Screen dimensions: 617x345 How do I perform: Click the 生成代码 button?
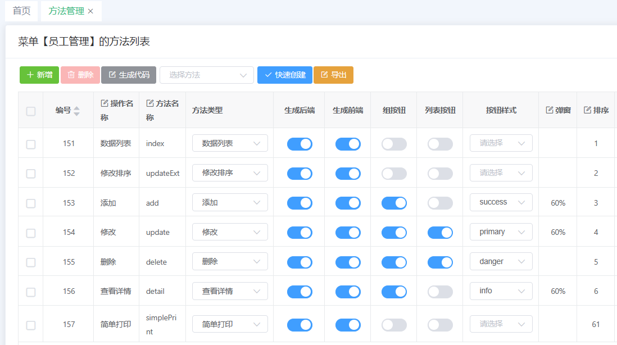(129, 75)
